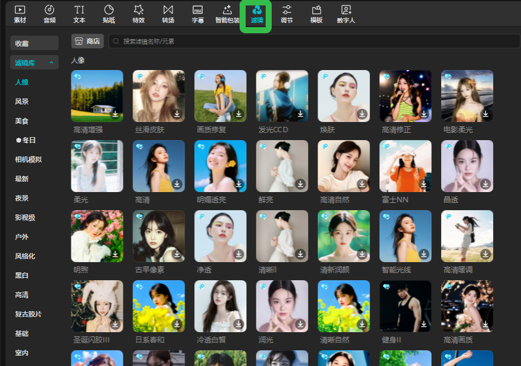Open the 数字人 (Digital Human) icon
Image resolution: width=521 pixels, height=366 pixels.
(x=346, y=14)
